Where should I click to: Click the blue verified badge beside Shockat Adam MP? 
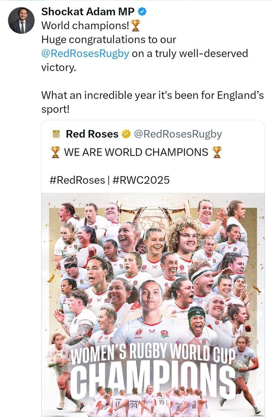(x=142, y=13)
